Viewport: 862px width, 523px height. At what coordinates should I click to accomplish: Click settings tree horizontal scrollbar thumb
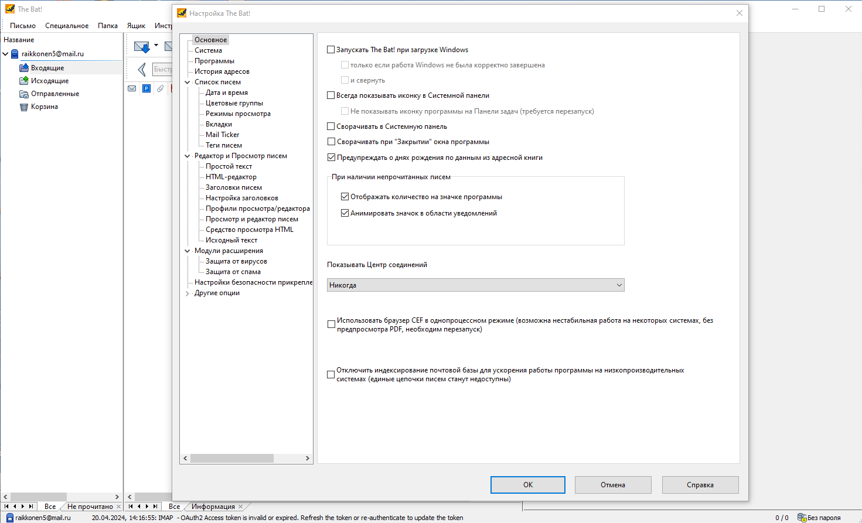[x=232, y=459]
